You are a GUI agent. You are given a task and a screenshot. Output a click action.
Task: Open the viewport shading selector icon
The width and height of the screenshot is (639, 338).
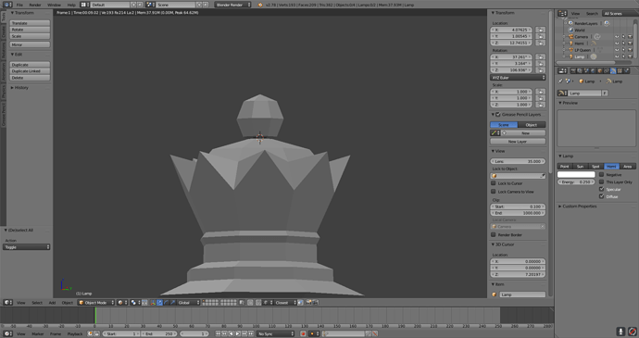pyautogui.click(x=121, y=303)
